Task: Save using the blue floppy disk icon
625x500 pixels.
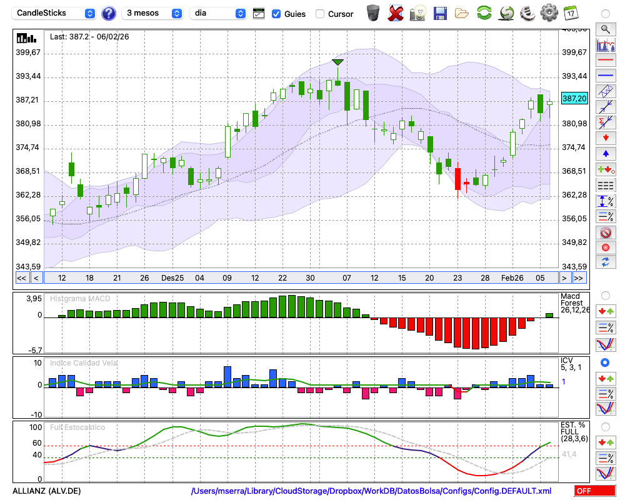Action: (440, 12)
